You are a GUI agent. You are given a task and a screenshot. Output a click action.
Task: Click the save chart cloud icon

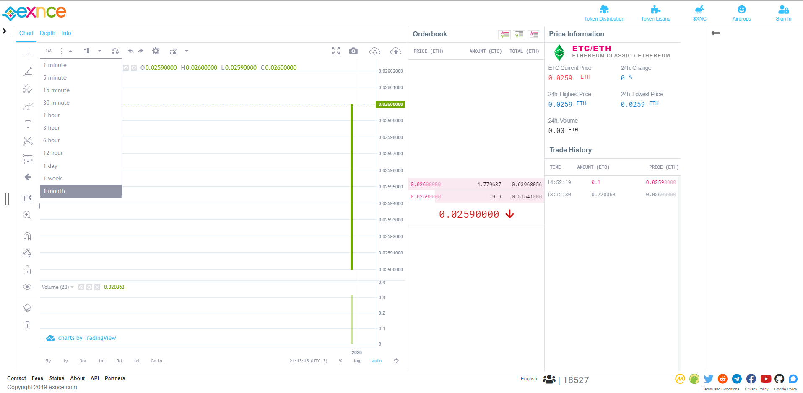tap(396, 51)
